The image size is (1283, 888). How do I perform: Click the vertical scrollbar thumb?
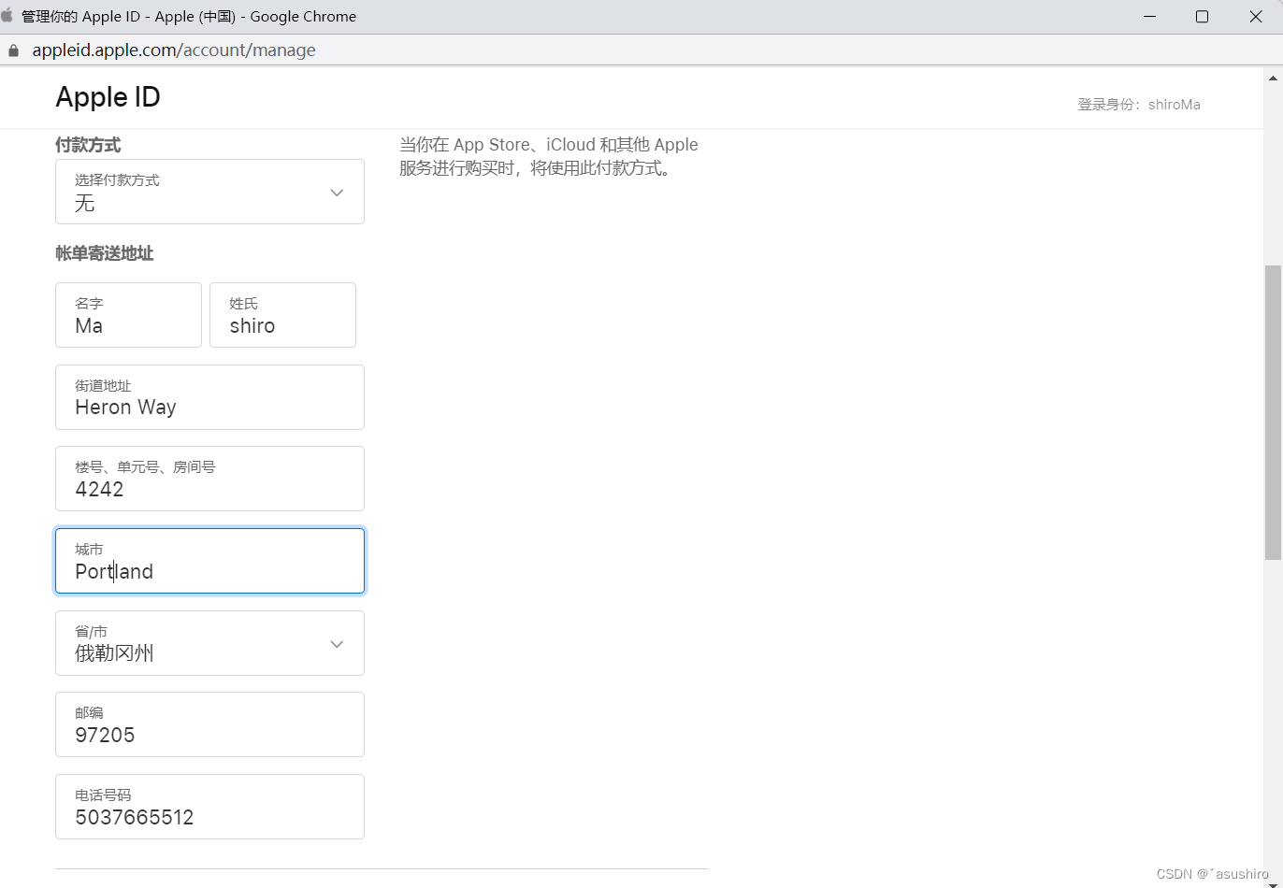[x=1274, y=412]
